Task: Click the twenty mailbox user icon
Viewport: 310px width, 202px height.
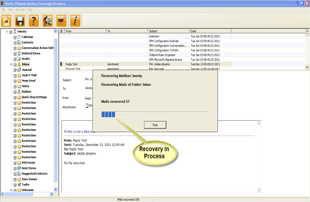Action: [x=15, y=31]
